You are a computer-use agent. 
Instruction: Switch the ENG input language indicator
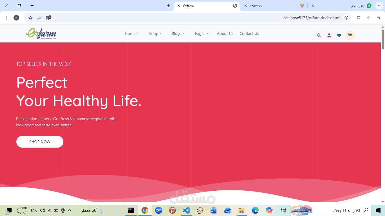34,210
